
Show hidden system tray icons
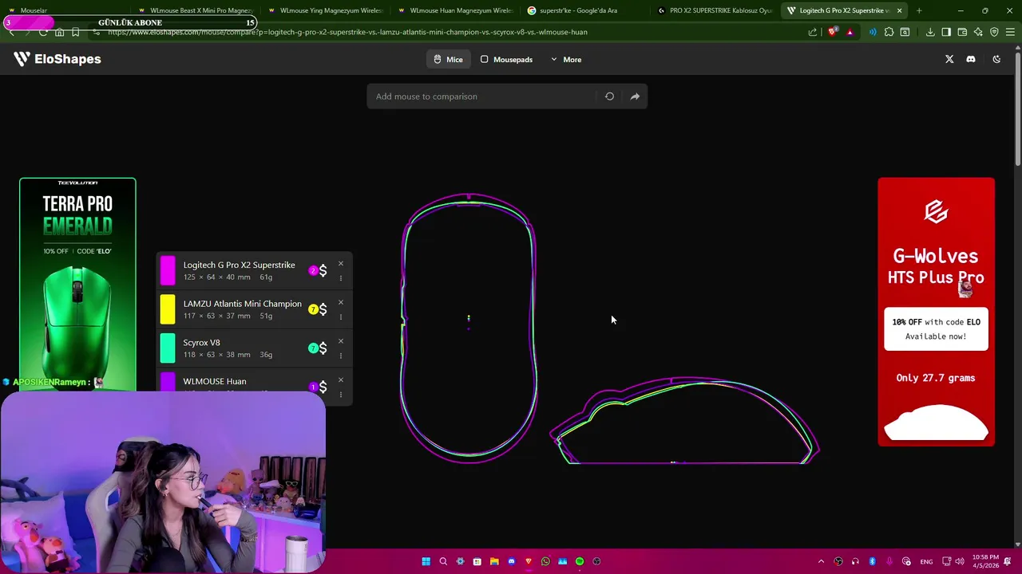click(821, 561)
